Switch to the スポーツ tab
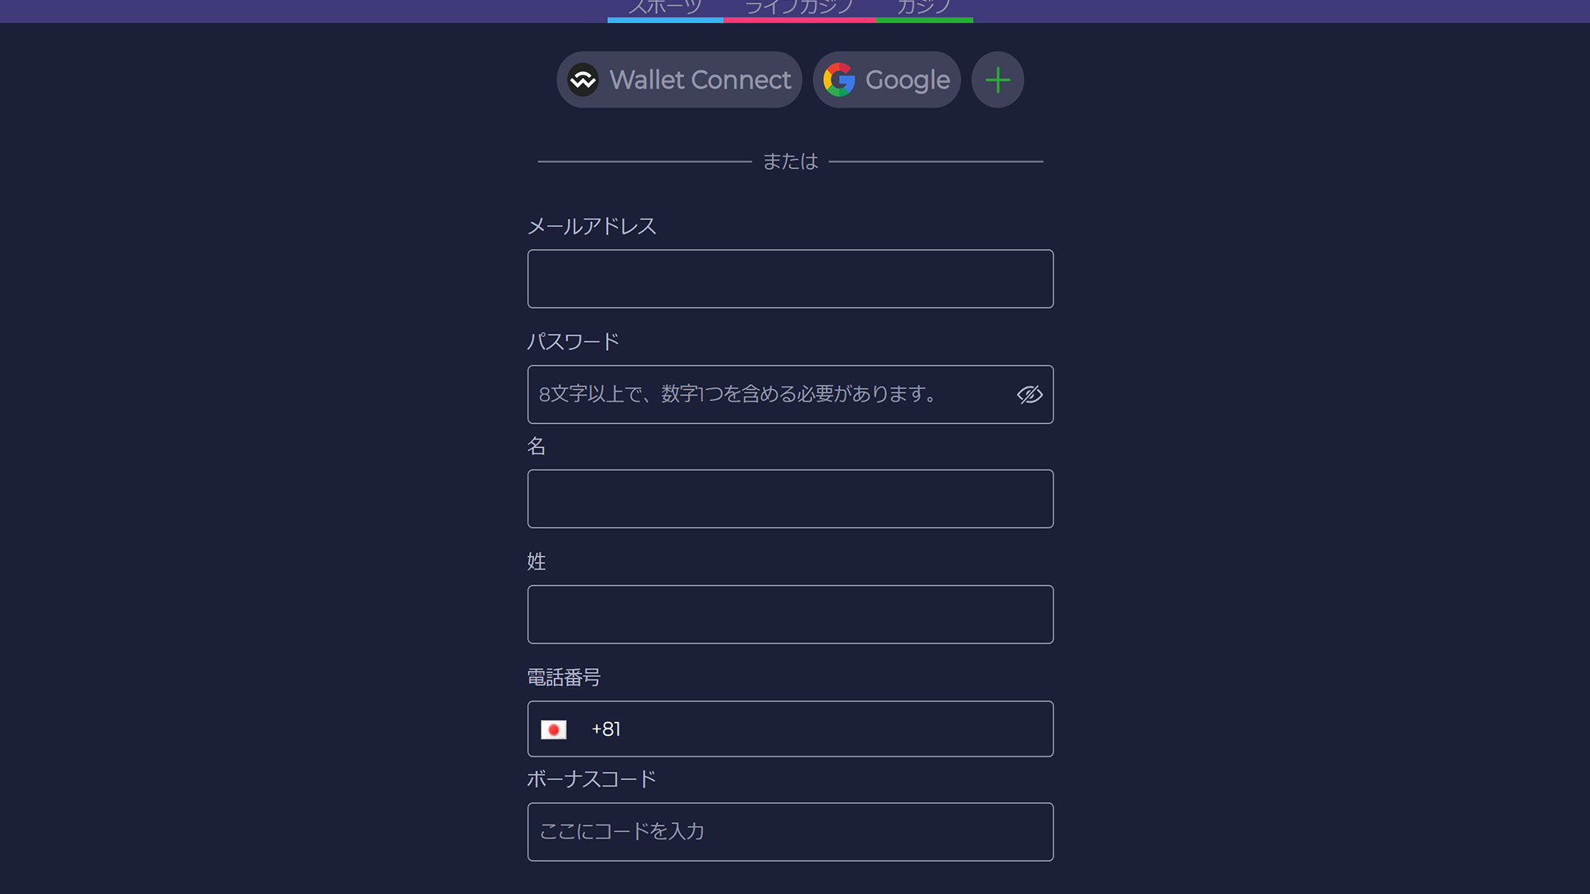Screen dimensions: 1590x894 (x=665, y=9)
